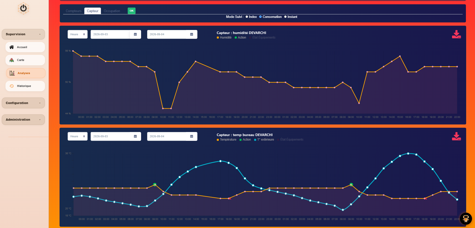Viewport: 475px width, 228px height.
Task: Toggle État Équipements in humidity chart legend
Action: [x=262, y=38]
